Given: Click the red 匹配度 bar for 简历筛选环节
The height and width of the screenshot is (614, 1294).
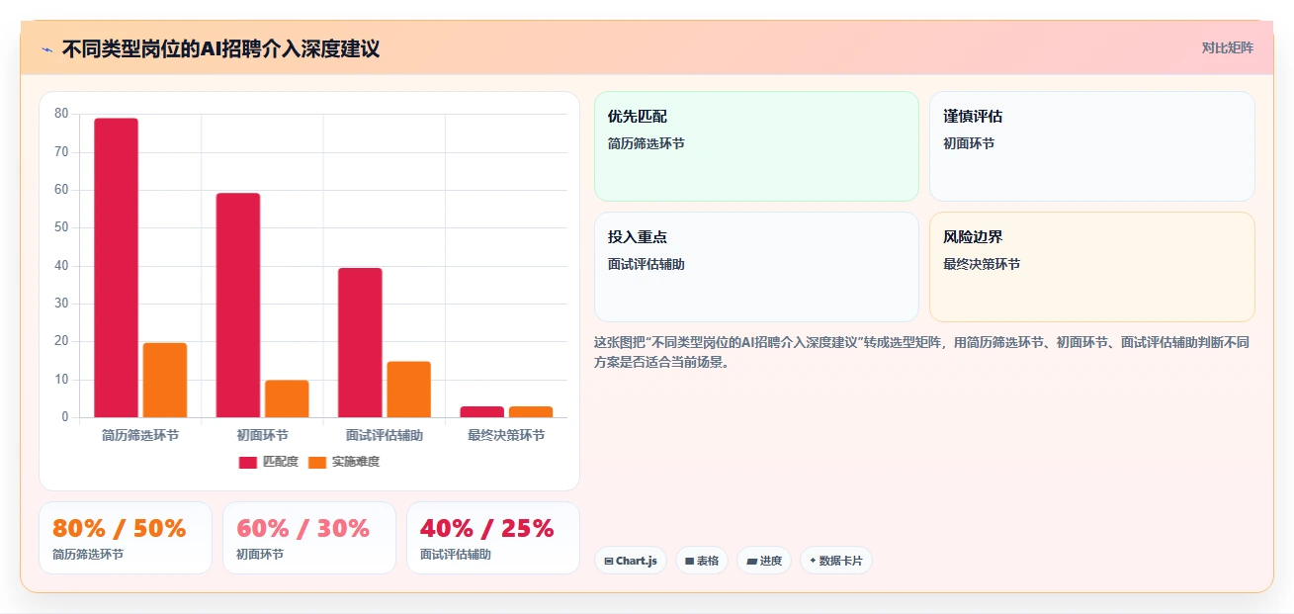Looking at the screenshot, I should pyautogui.click(x=116, y=268).
